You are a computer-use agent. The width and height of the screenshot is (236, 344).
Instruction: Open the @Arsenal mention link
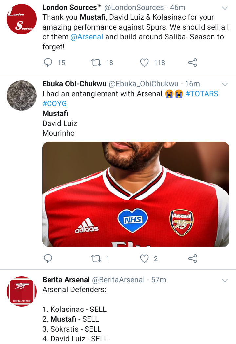point(87,37)
